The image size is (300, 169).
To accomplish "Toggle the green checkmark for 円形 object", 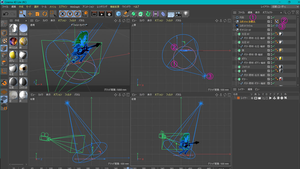I will pyautogui.click(x=273, y=17).
